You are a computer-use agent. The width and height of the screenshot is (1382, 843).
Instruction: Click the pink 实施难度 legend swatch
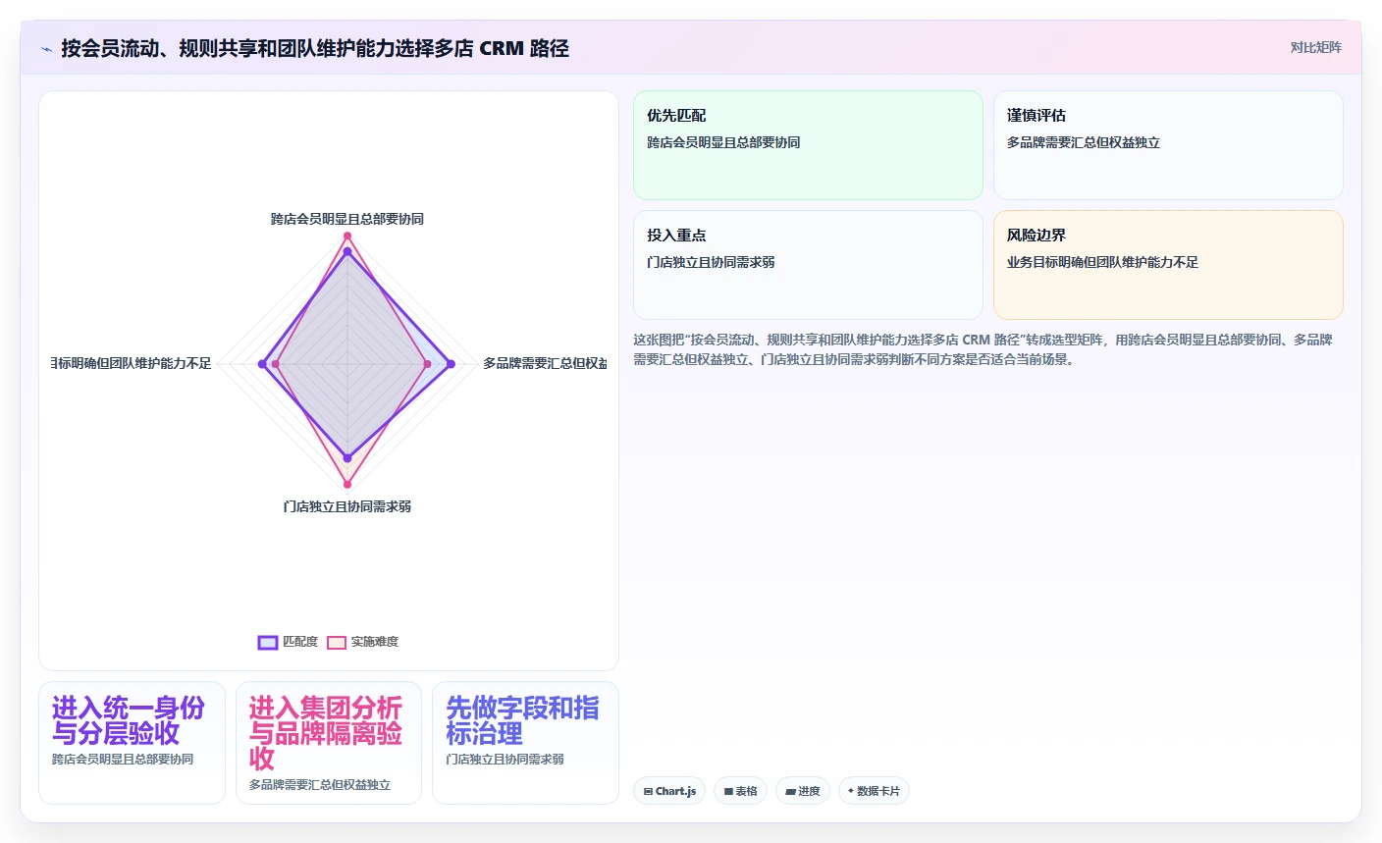tap(337, 642)
